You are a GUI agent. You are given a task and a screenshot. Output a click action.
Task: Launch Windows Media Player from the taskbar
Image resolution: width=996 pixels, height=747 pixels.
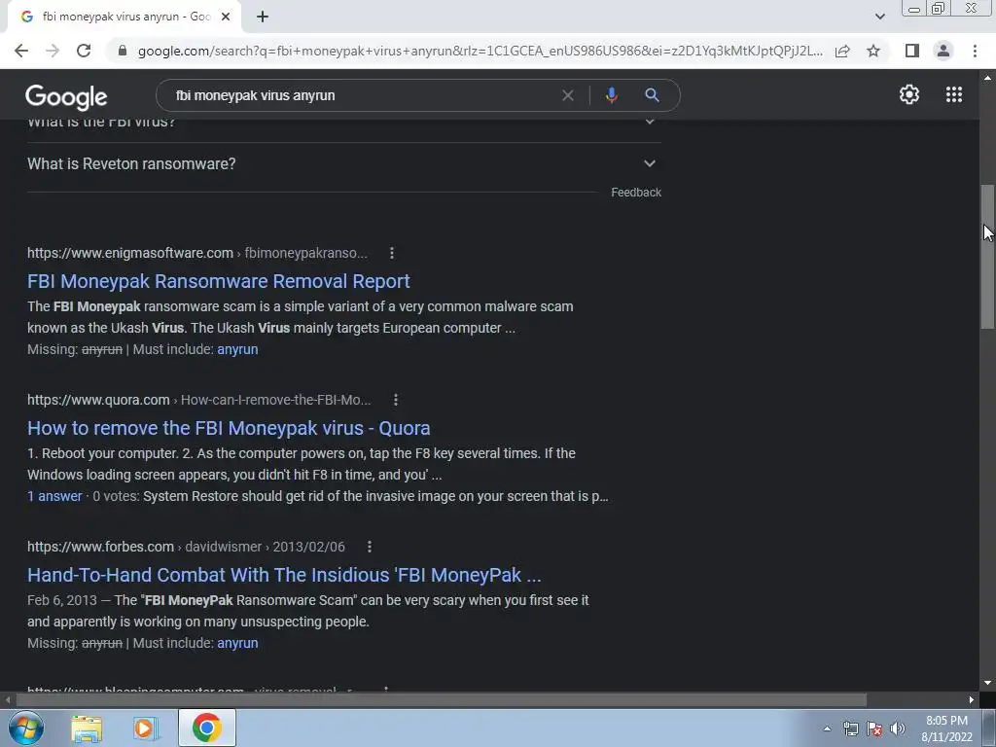click(145, 728)
